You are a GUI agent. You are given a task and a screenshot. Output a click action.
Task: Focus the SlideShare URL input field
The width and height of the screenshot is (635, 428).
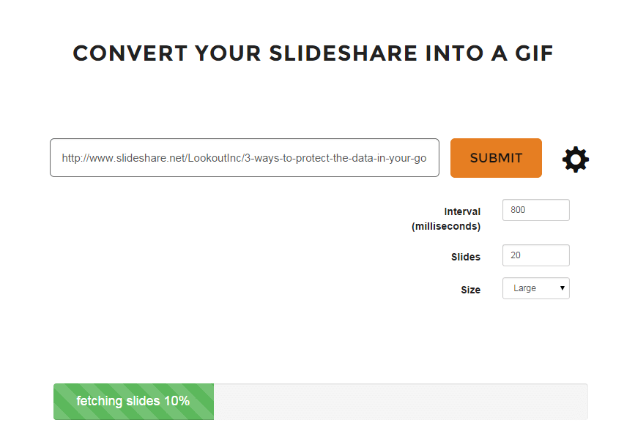click(245, 158)
